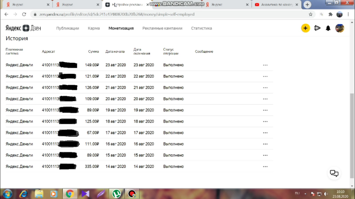
Task: Bookmark this page with the star icon
Action: tap(311, 14)
